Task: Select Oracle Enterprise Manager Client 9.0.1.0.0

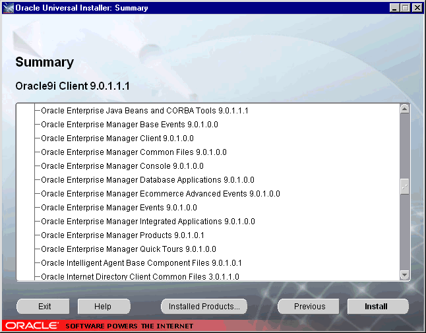Action: tap(117, 138)
